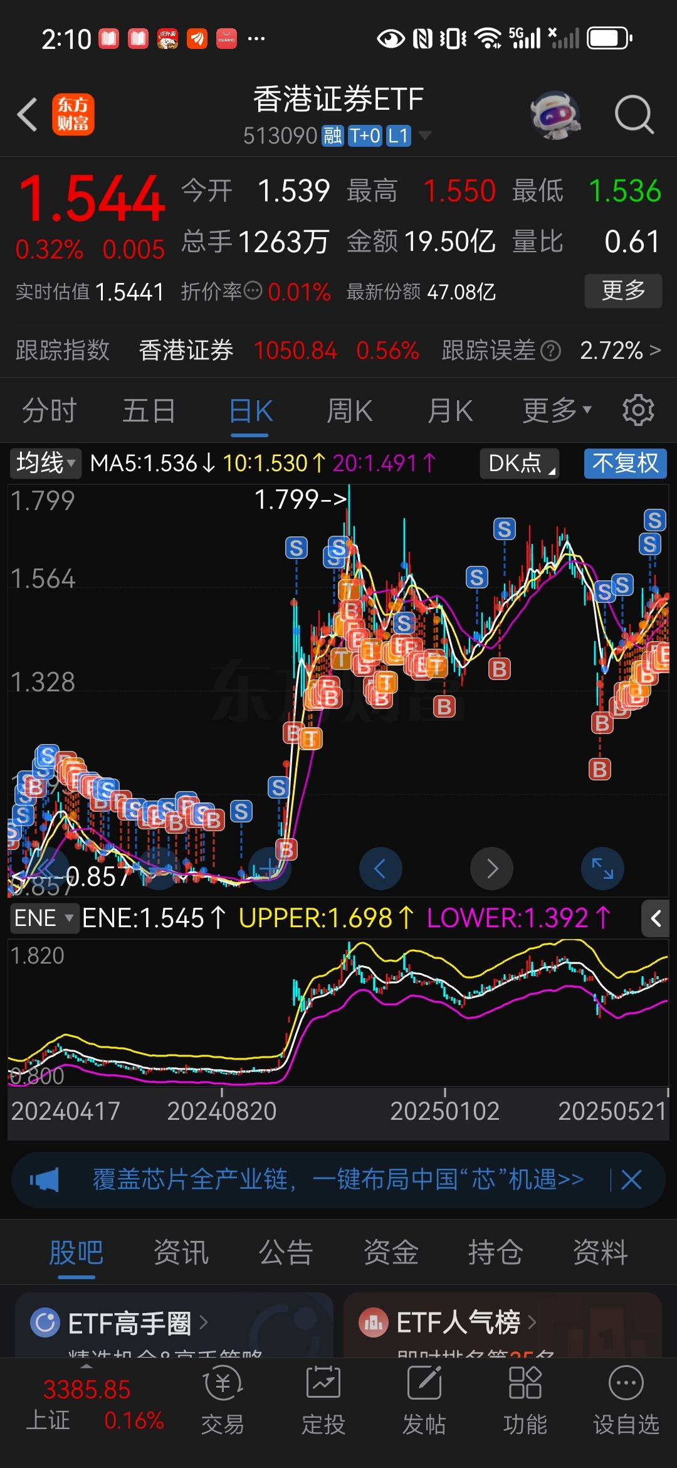Tap the search magnifier icon
The image size is (677, 1468).
[x=634, y=115]
